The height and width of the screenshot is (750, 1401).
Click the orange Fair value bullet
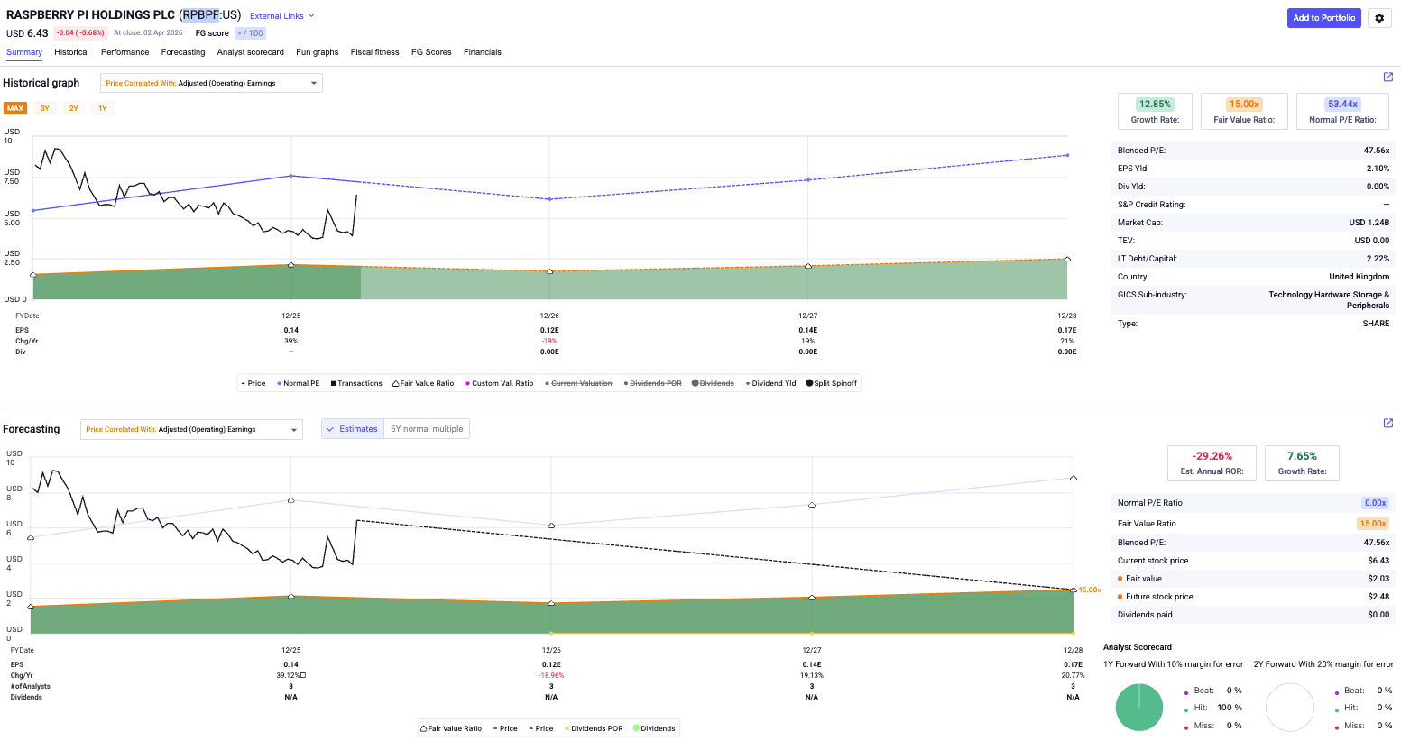1120,579
